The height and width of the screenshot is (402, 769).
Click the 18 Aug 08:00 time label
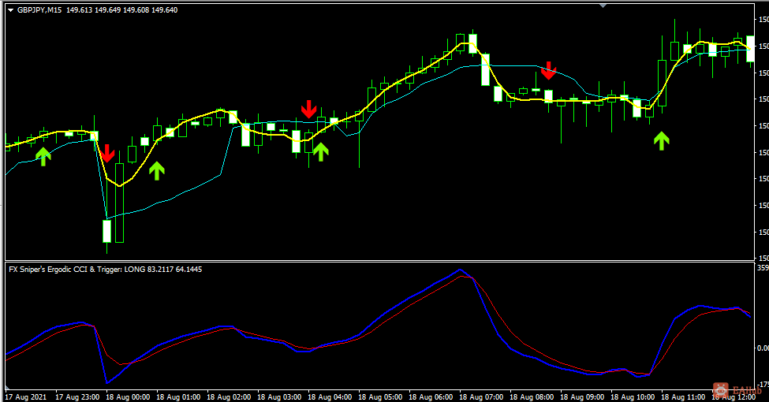tap(532, 396)
